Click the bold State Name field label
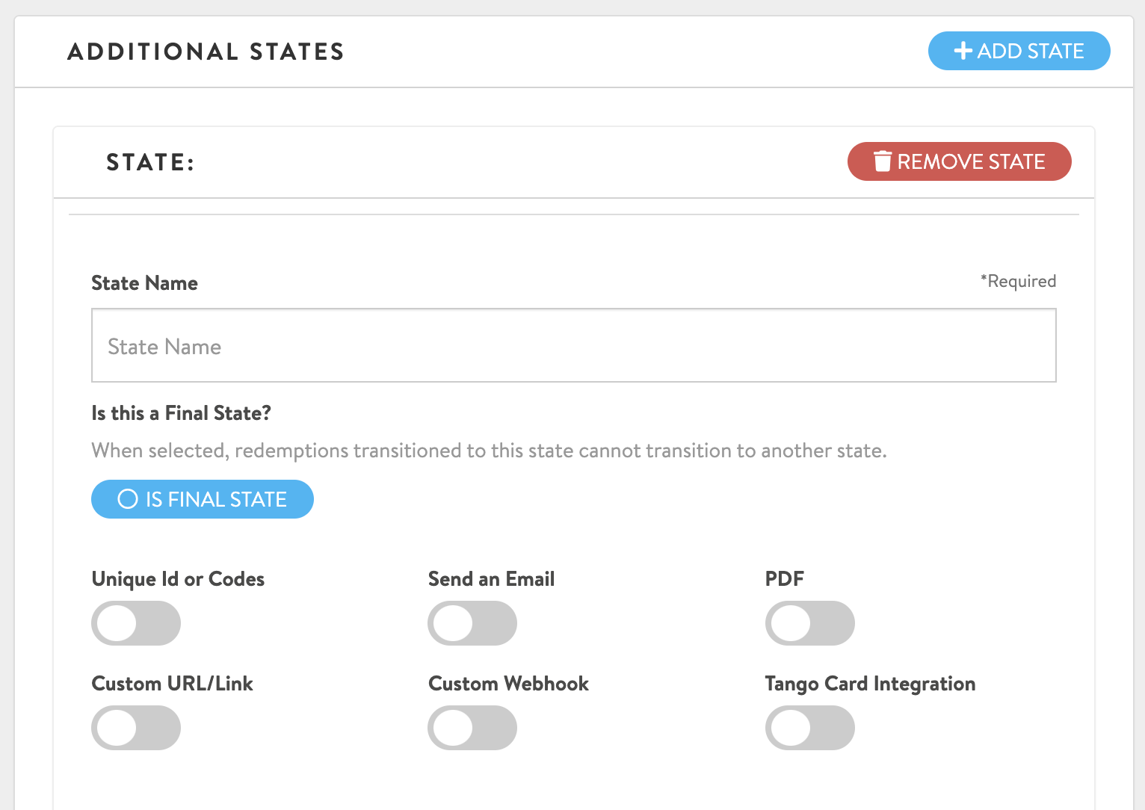Image resolution: width=1145 pixels, height=810 pixels. pyautogui.click(x=144, y=283)
